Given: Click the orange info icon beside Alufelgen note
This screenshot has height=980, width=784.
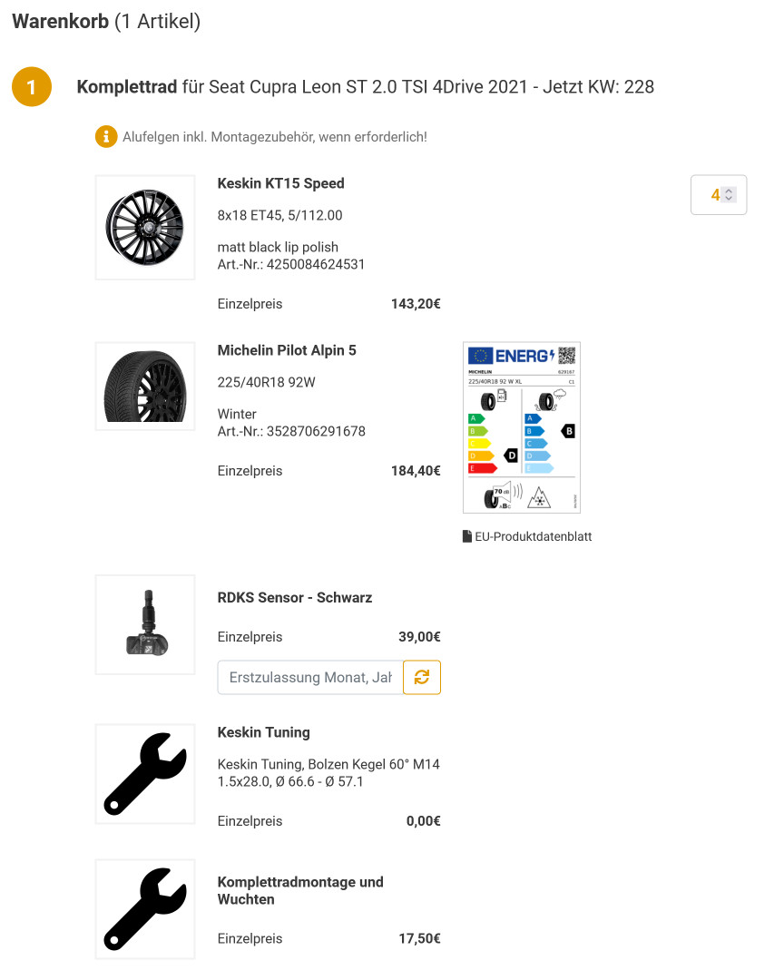Looking at the screenshot, I should [x=106, y=137].
